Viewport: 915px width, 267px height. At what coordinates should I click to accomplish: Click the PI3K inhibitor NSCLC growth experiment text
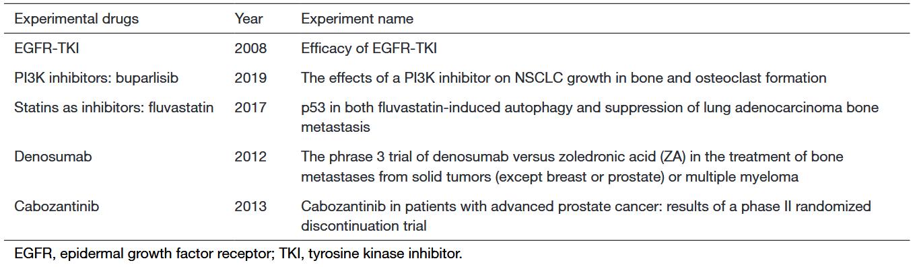pyautogui.click(x=564, y=78)
